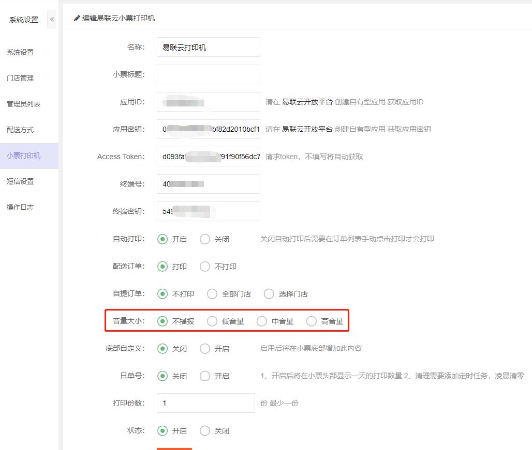Enable 底部自定义 with 开启 option
This screenshot has width=532, height=450.
tap(205, 349)
